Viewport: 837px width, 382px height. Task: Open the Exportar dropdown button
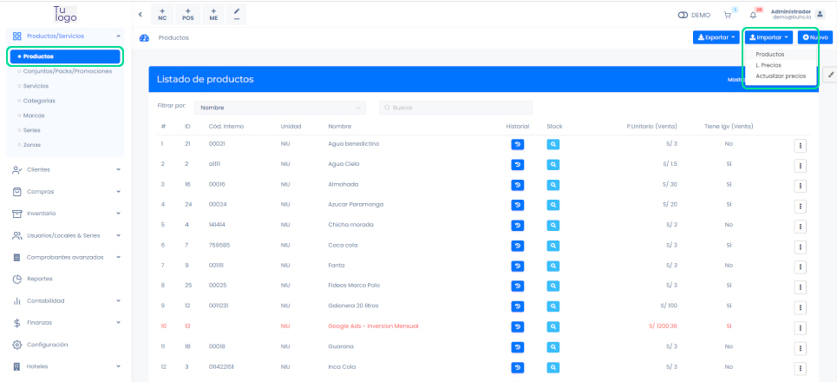716,37
